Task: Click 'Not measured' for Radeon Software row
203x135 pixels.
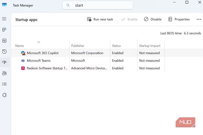Action: tap(149, 68)
